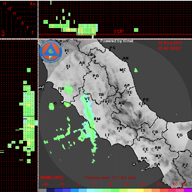
Task: Click the TR city label
Action: (101, 95)
